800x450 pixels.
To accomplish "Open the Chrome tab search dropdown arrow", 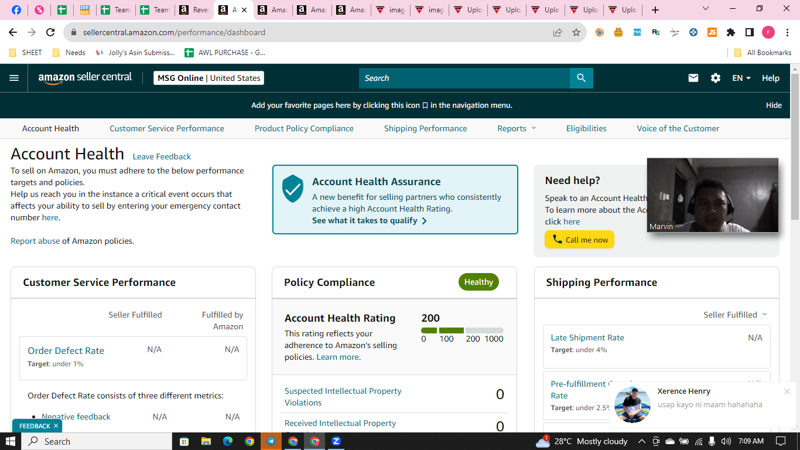I will tap(705, 9).
